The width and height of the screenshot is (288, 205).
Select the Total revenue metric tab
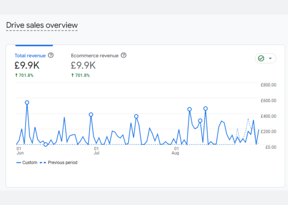coord(30,56)
